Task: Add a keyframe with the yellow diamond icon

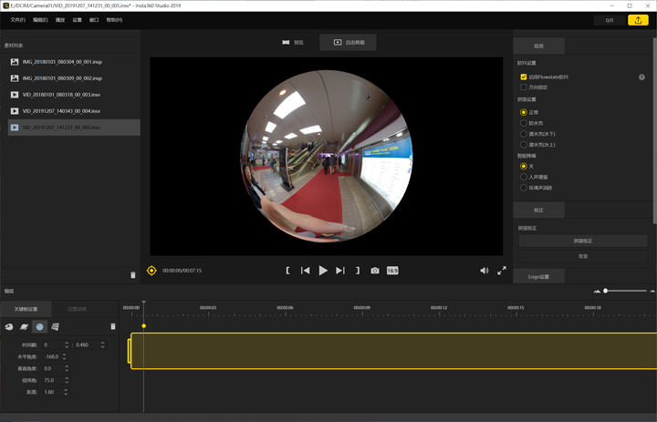Action: pos(151,271)
